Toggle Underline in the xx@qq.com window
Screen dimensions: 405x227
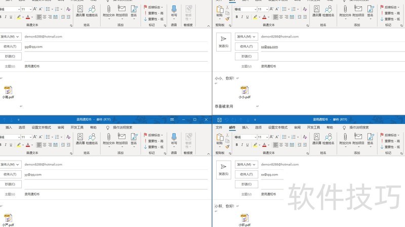coord(248,145)
